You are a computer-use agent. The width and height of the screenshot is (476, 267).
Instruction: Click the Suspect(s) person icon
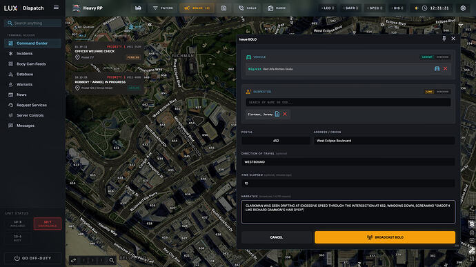point(248,92)
